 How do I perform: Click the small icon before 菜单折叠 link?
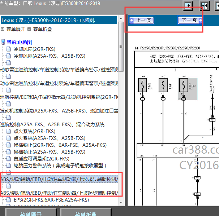coord(29,29)
